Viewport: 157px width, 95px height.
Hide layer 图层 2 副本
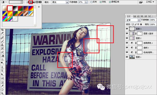(127, 33)
